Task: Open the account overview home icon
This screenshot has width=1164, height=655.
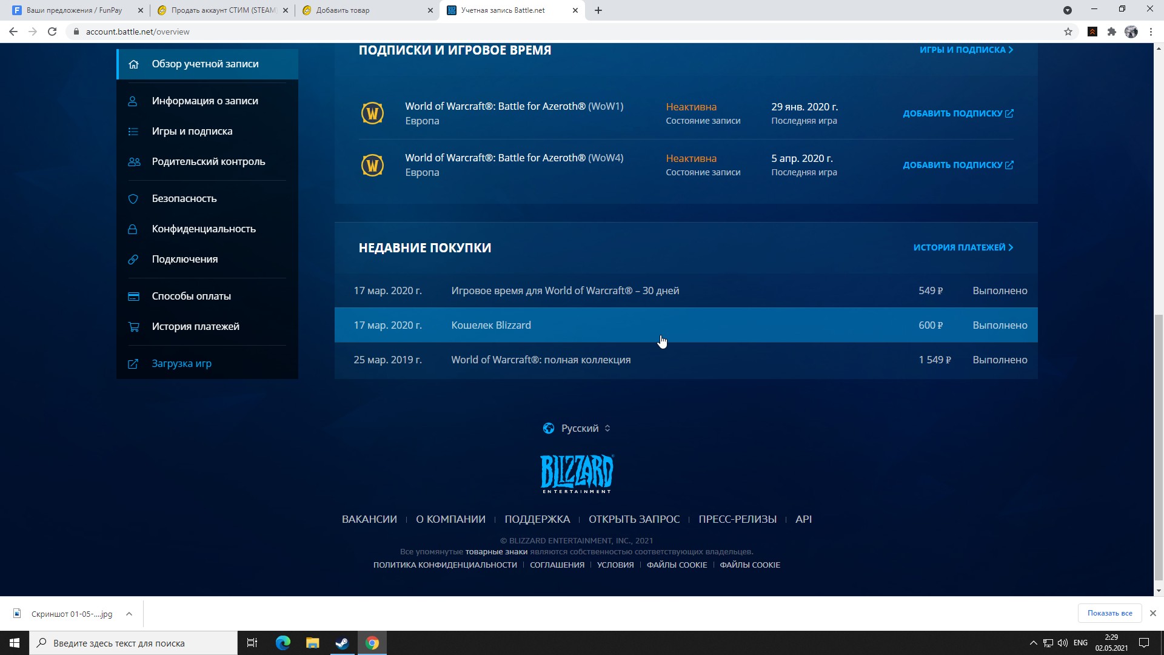Action: point(134,64)
